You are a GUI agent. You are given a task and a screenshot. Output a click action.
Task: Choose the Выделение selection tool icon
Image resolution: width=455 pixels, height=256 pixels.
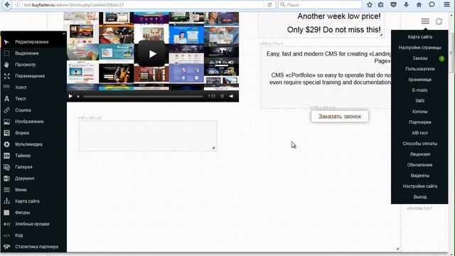click(x=6, y=53)
